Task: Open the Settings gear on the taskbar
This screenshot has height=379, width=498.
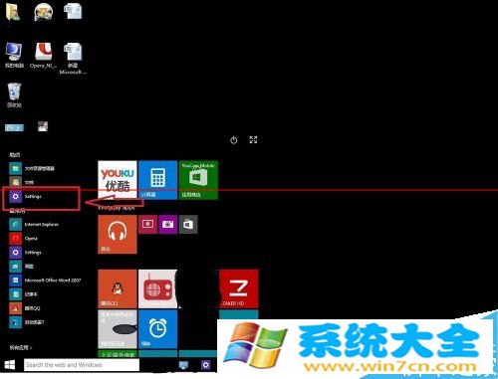Action: [x=206, y=365]
